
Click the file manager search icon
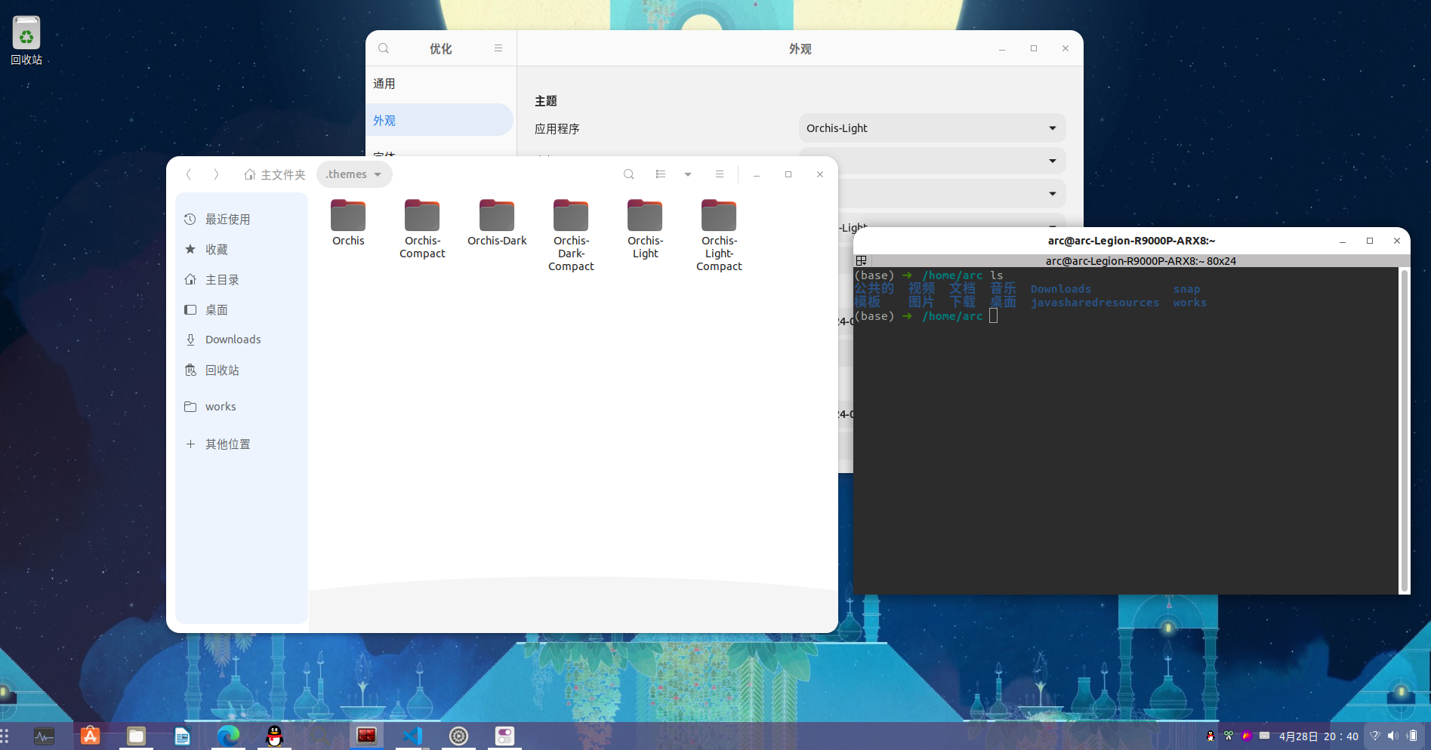click(628, 174)
